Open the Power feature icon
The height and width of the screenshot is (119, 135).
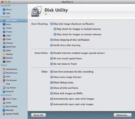[x=4, y=39]
